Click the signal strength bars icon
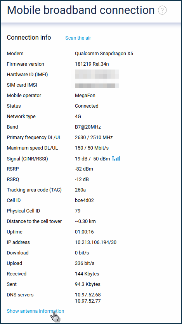Screen dimensions: 182x324 click(x=116, y=159)
